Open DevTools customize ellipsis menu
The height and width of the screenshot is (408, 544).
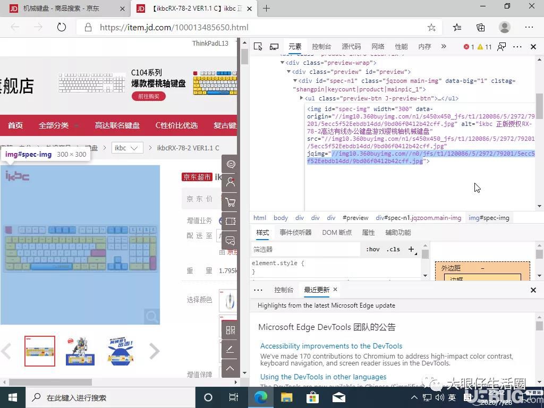pyautogui.click(x=517, y=47)
